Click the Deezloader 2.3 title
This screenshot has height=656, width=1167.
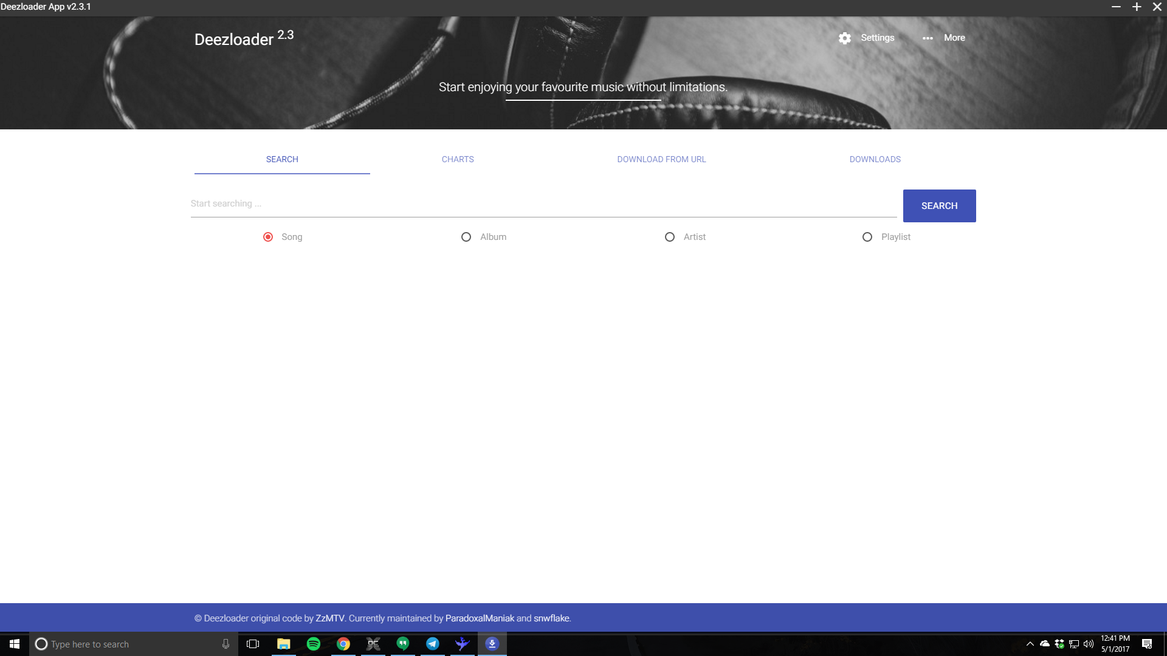click(244, 38)
